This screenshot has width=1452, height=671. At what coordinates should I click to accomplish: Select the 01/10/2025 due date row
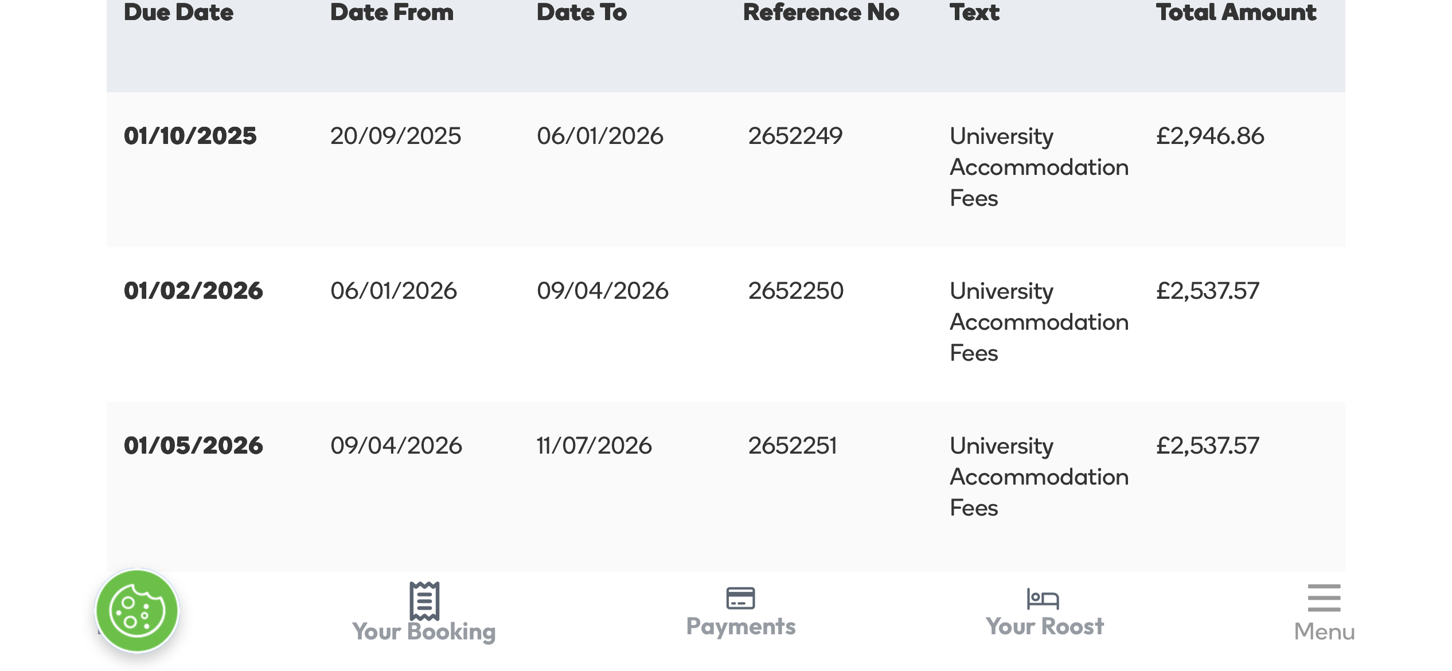[x=726, y=170]
